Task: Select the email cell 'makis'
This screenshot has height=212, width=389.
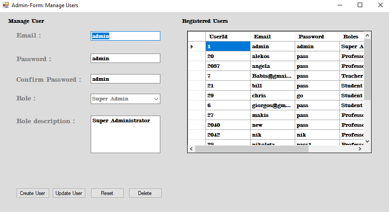Action: (x=272, y=115)
